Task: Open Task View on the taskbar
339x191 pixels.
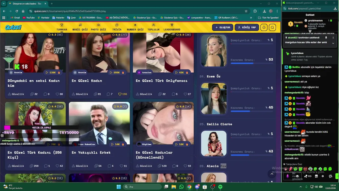Action: [x=166, y=187]
